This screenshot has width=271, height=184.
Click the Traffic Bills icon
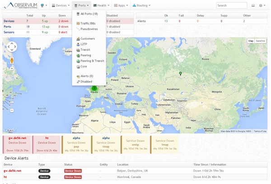[78, 24]
